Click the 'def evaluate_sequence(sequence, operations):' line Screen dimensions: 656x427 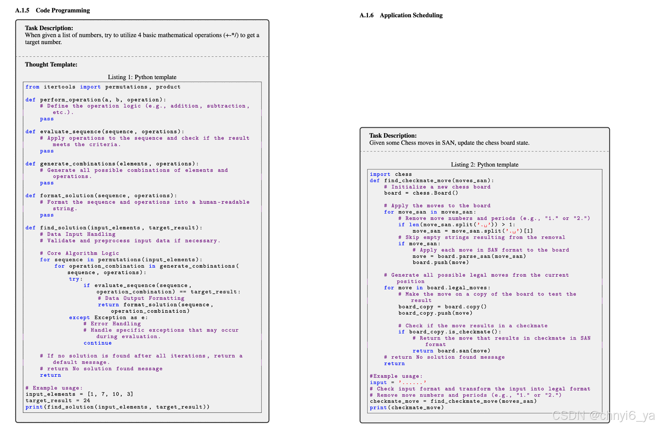tap(105, 131)
